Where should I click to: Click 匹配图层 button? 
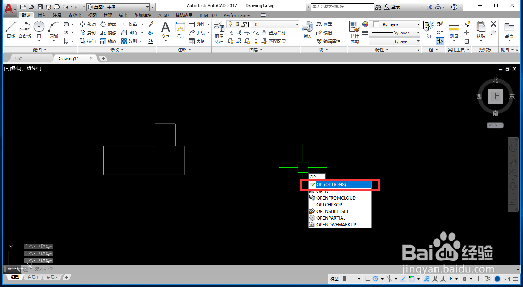pos(273,41)
